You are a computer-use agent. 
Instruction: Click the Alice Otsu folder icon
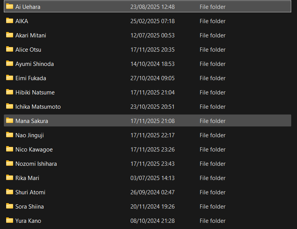click(10, 49)
